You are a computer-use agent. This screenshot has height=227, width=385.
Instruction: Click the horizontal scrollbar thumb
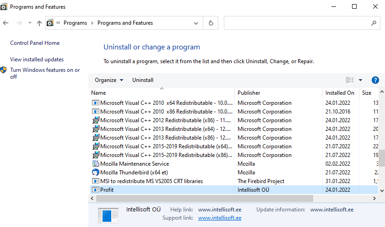click(x=205, y=198)
